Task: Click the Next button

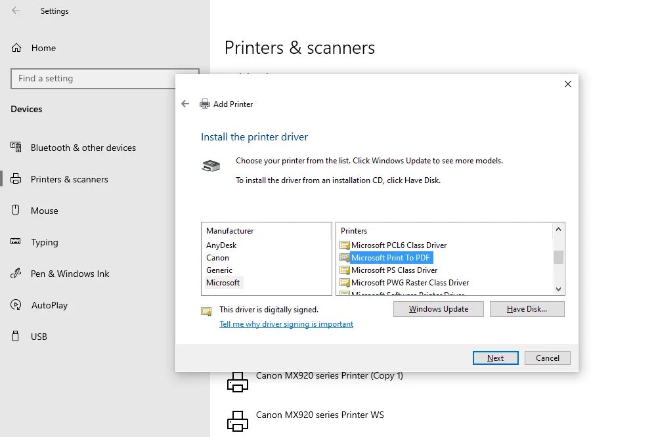Action: click(x=495, y=358)
